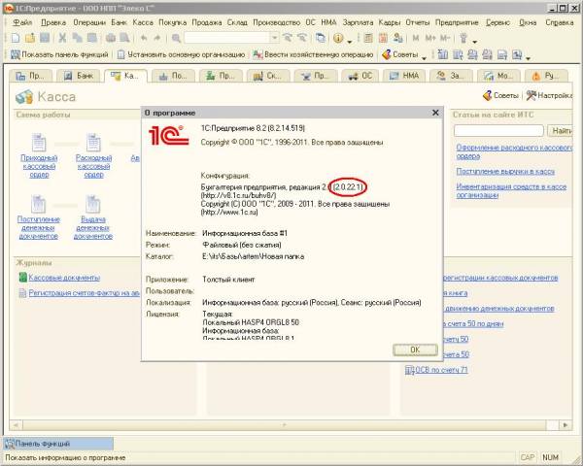The height and width of the screenshot is (466, 583).
Task: Click the Save diskette icon
Action: pos(45,38)
